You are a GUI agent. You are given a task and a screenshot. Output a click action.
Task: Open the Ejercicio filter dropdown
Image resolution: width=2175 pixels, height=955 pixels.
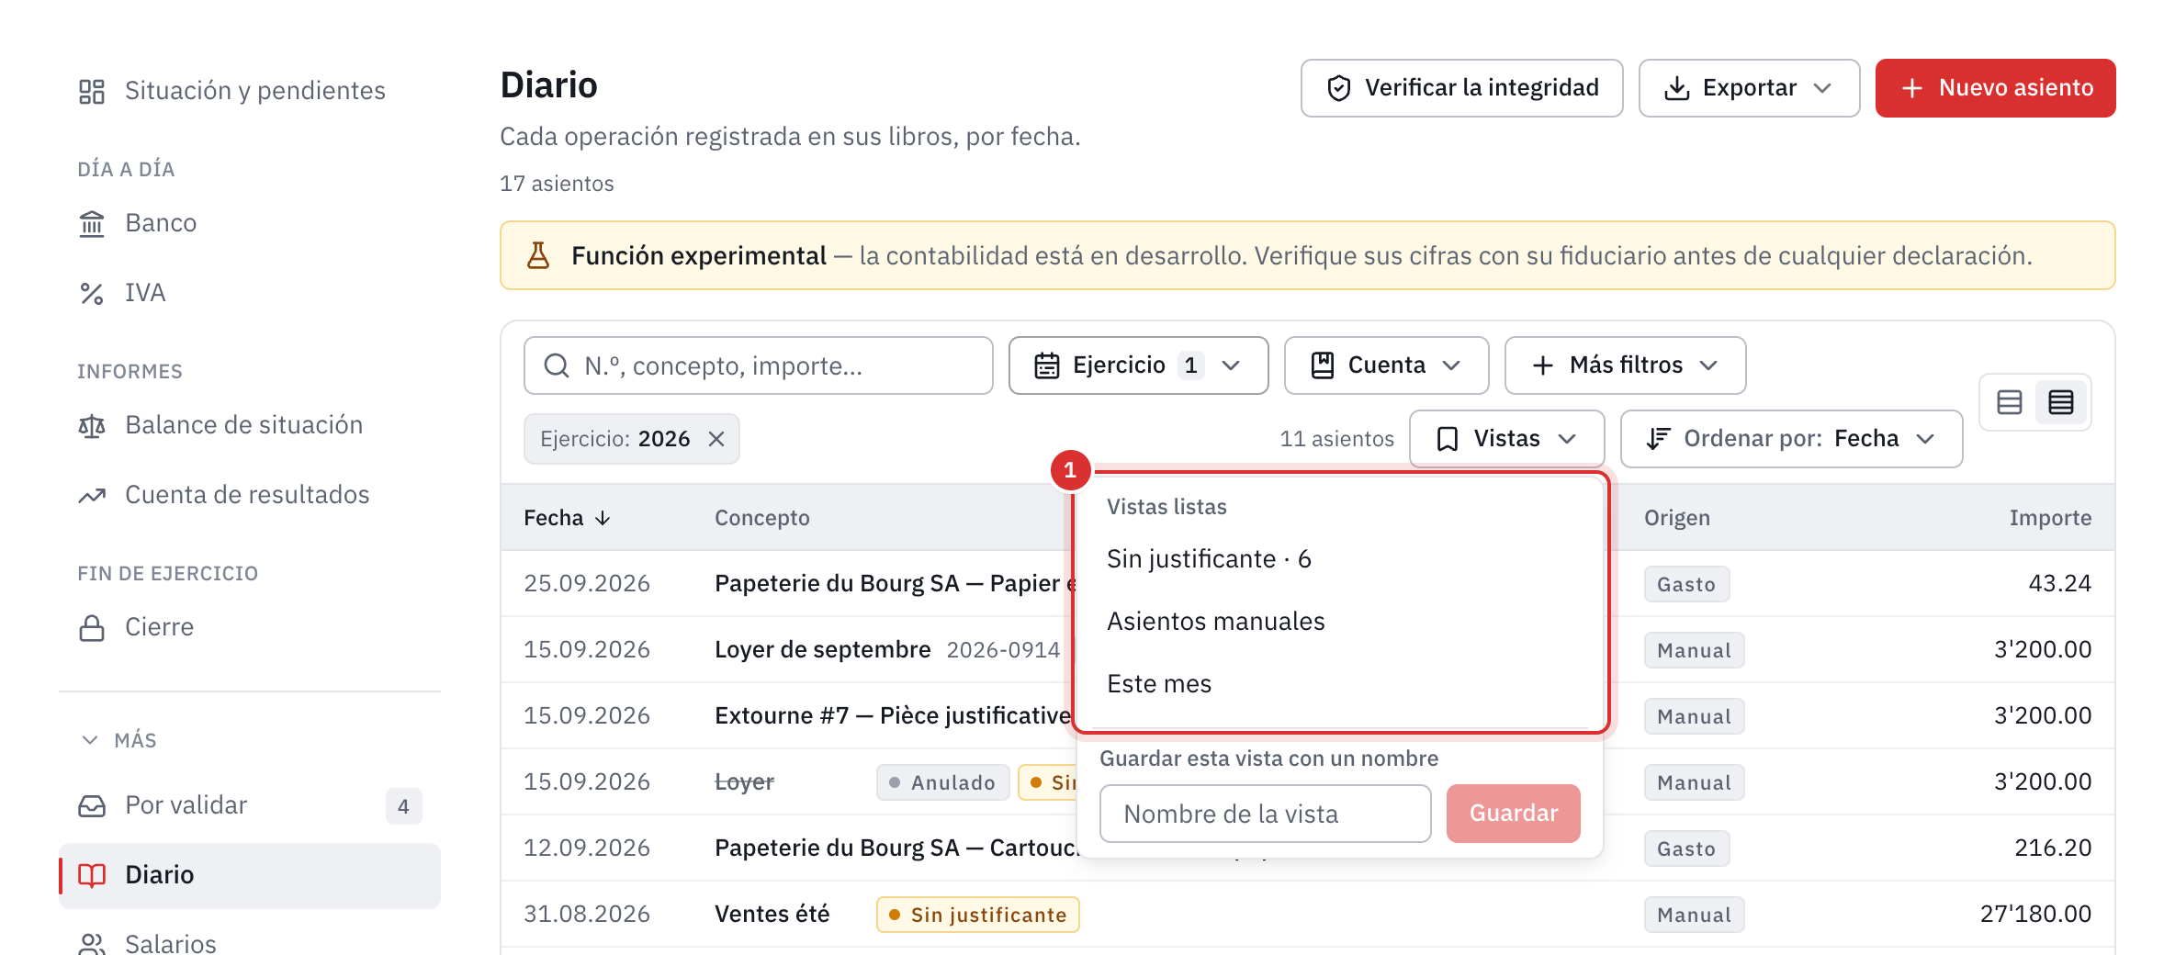pos(1138,365)
